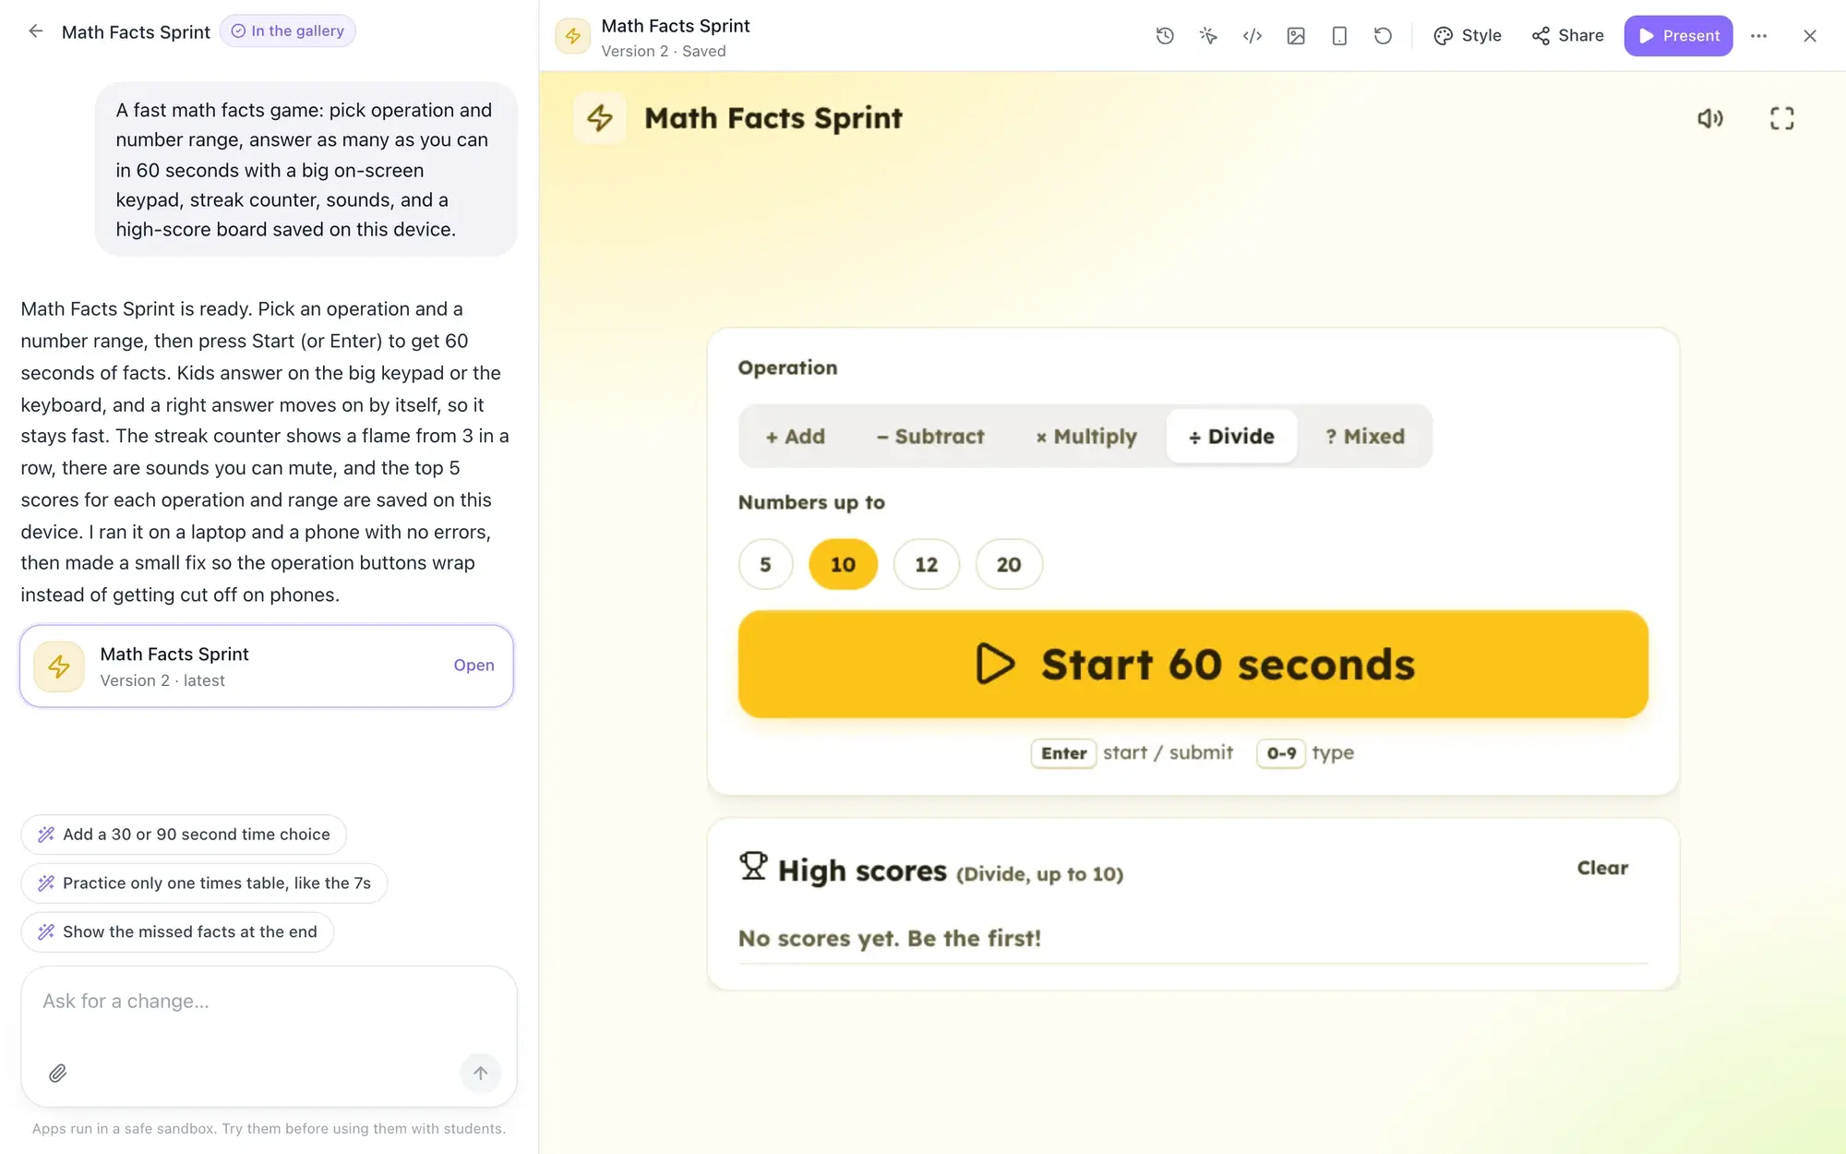Open version history clock icon
Image resolution: width=1846 pixels, height=1154 pixels.
coord(1165,36)
